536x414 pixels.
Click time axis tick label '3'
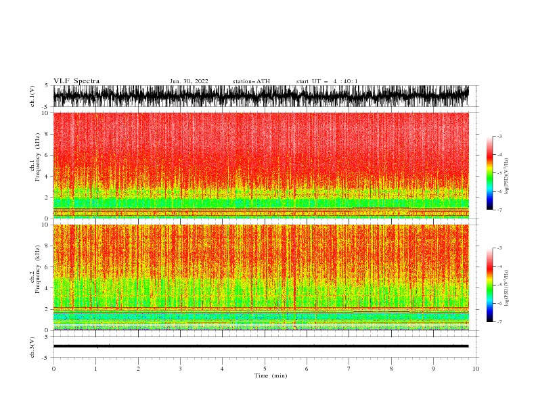[x=180, y=369]
